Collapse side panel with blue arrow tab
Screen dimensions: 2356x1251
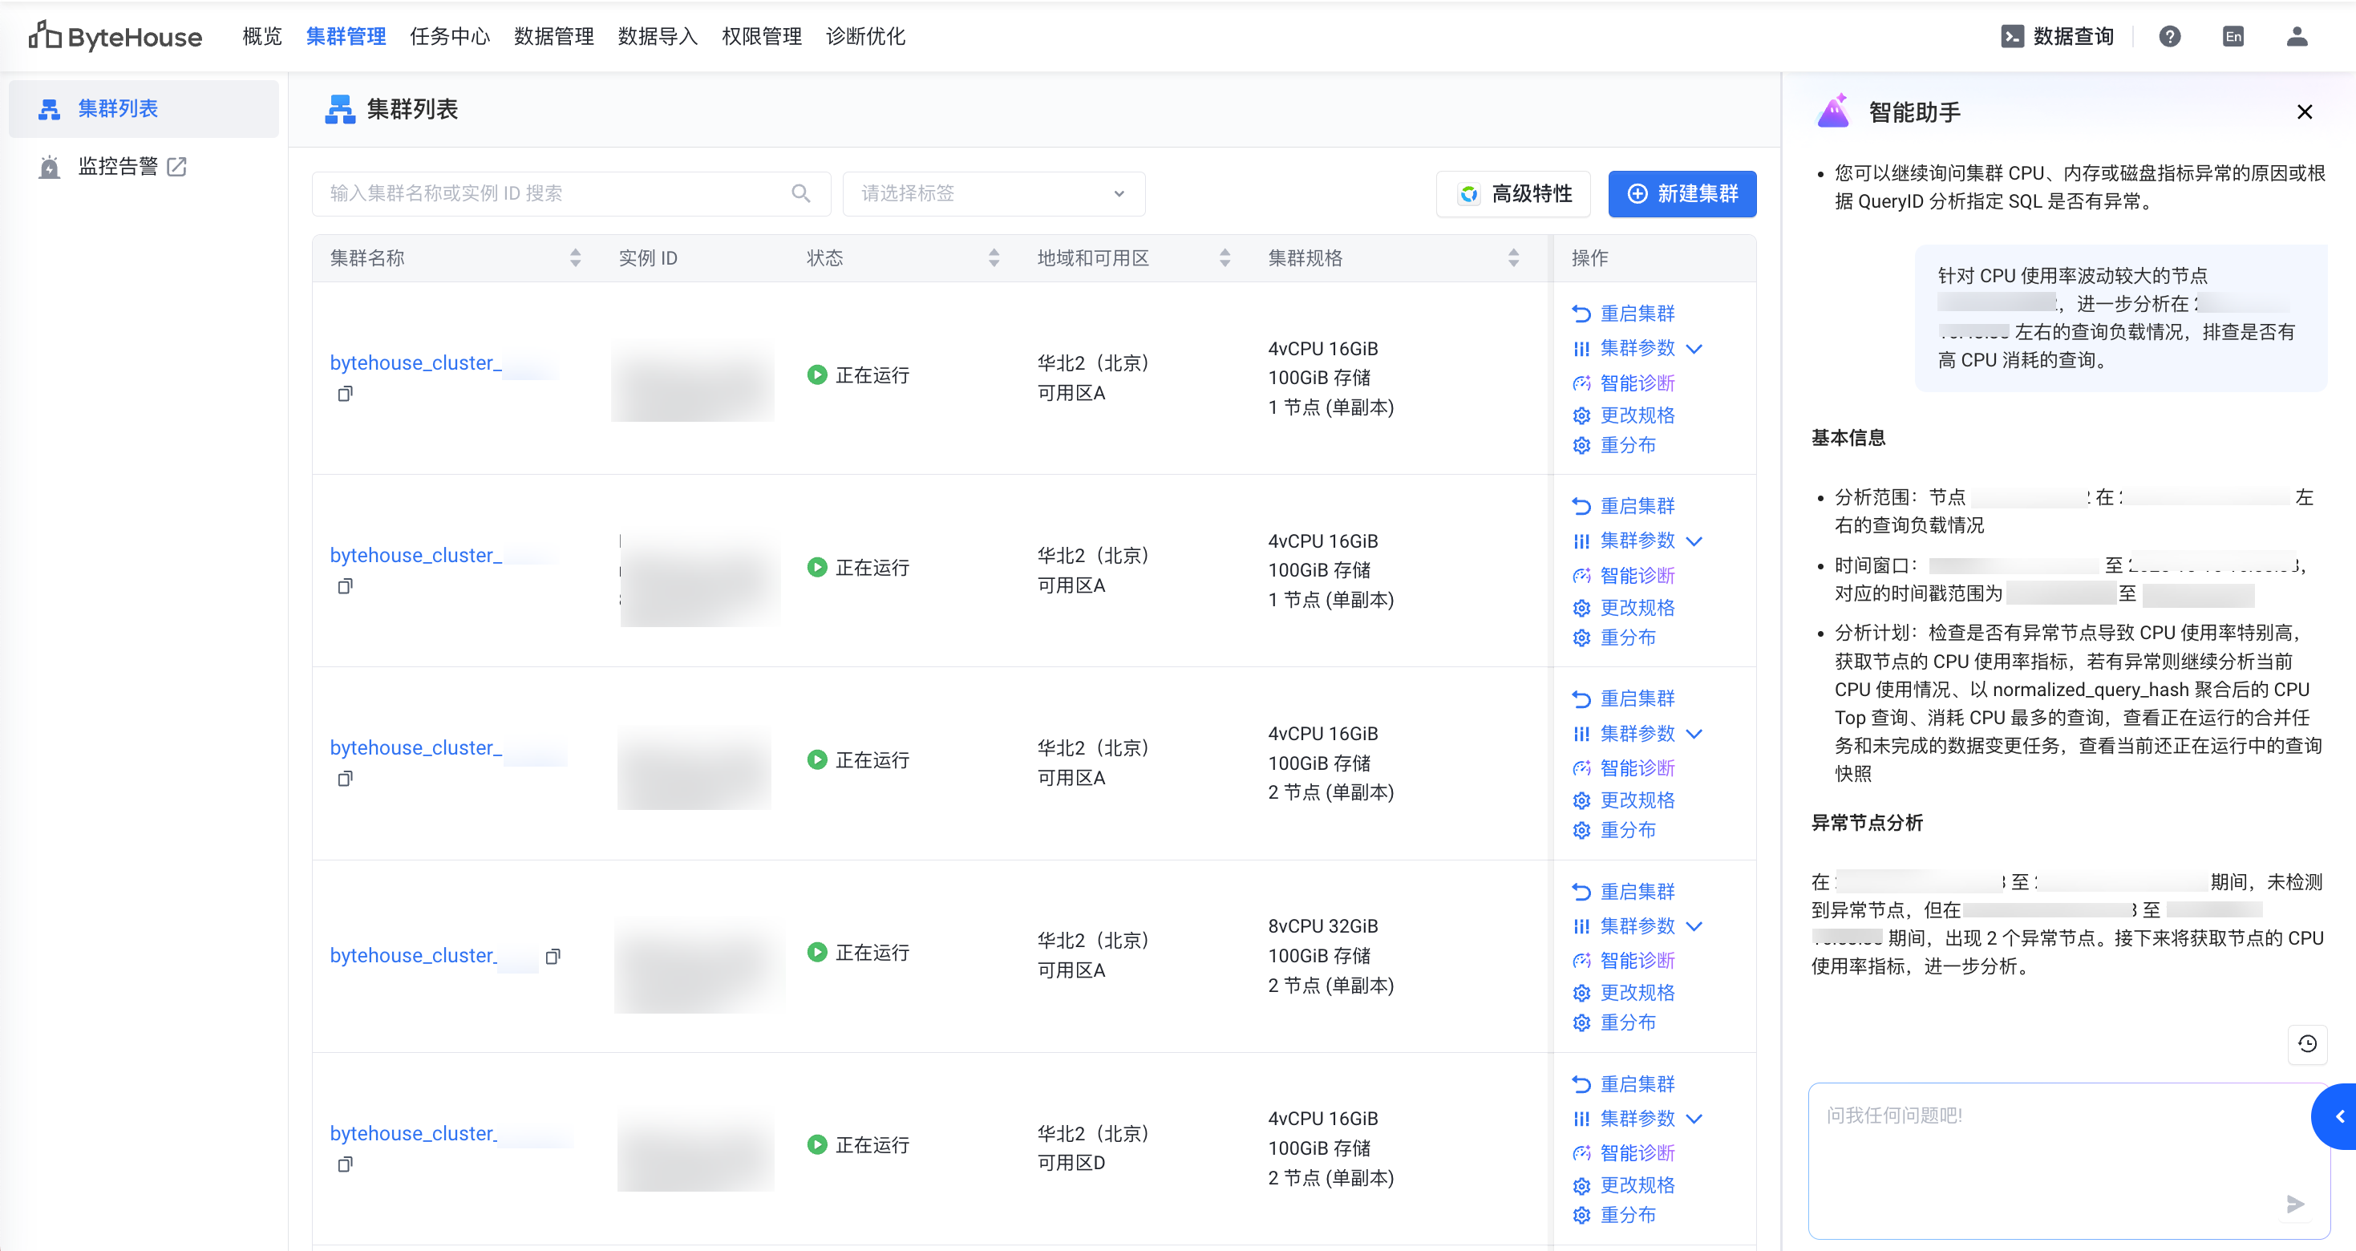[2338, 1116]
